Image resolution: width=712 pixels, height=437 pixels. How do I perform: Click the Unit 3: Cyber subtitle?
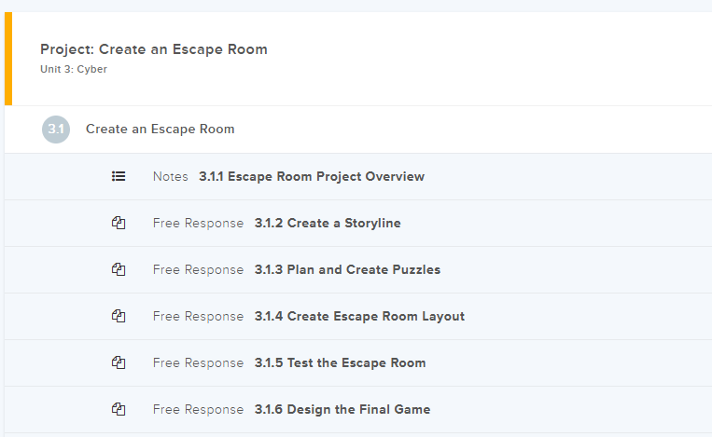[x=74, y=70]
